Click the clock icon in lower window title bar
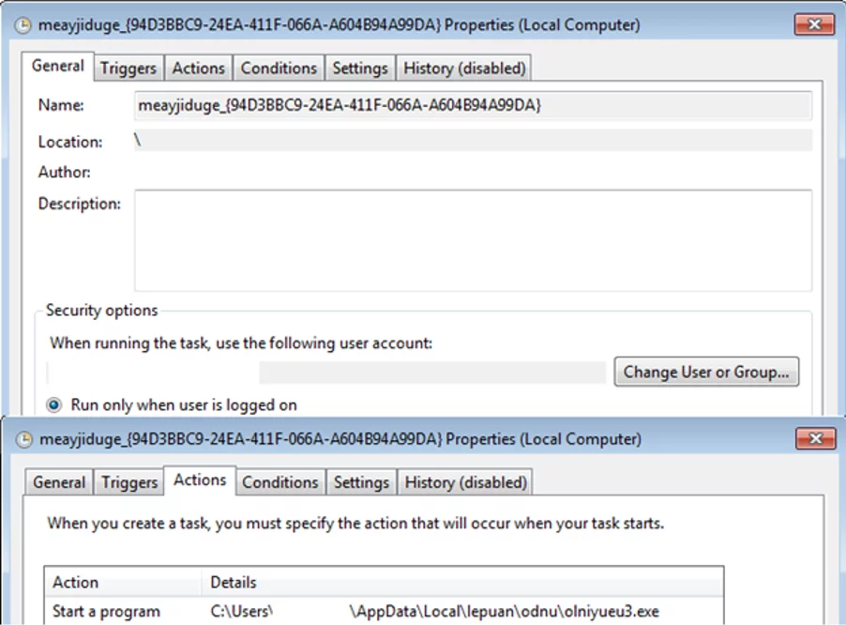 (x=23, y=439)
